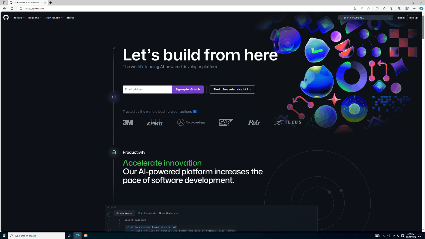Open the Sign in page
The image size is (425, 239).
[400, 18]
